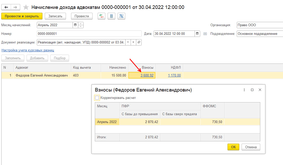Open the calendar picker for Дата field
Screen dimensions: 283x165
point(197,34)
